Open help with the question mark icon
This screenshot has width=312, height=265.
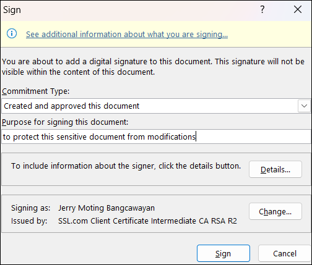(x=262, y=9)
